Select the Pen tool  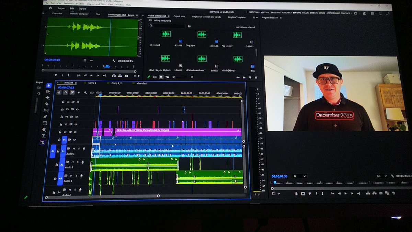(45, 117)
